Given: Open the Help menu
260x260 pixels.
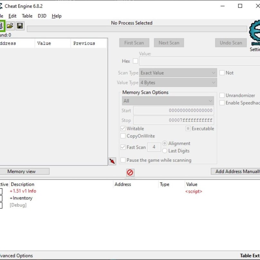Looking at the screenshot, I should [x=56, y=16].
